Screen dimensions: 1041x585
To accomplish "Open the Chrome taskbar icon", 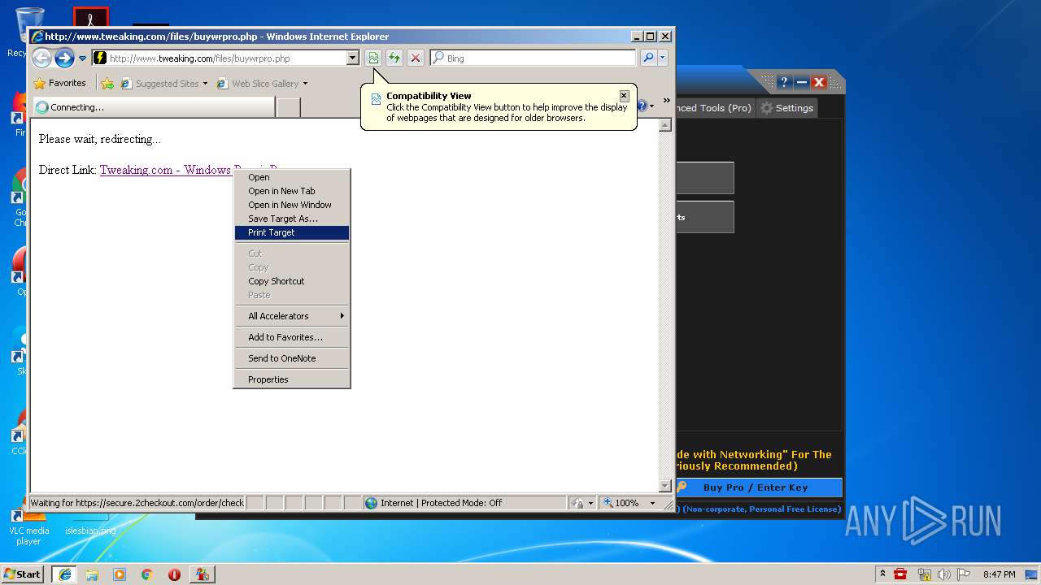I will click(147, 574).
